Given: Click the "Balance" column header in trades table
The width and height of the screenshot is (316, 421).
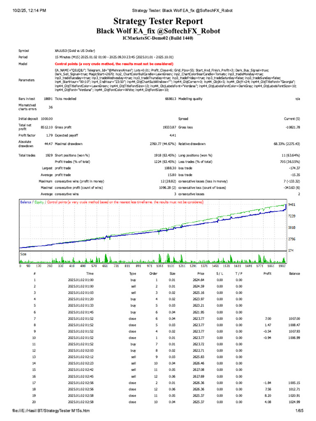Looking at the screenshot, I should tap(295, 273).
